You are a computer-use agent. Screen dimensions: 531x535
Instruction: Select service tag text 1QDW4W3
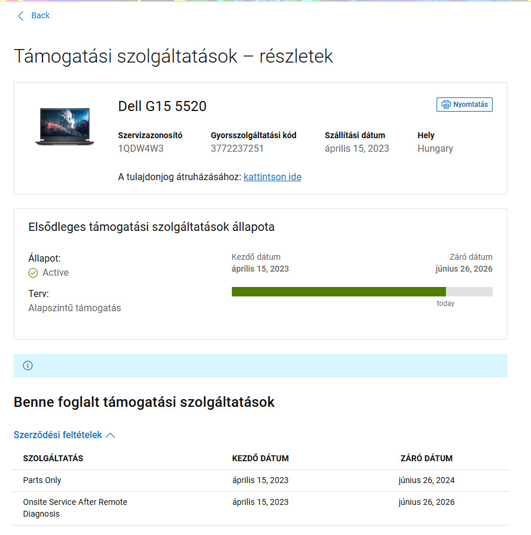tap(141, 148)
